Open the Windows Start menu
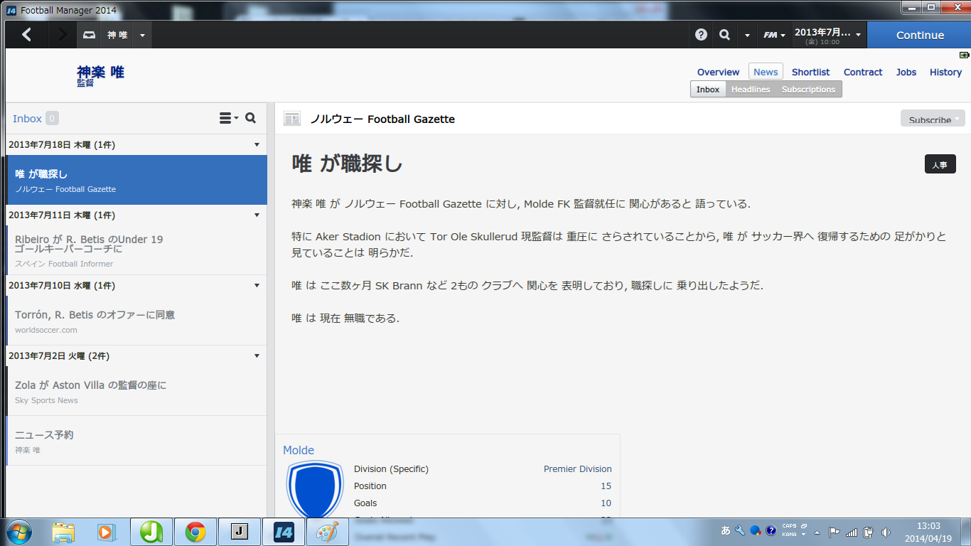Screen dimensions: 971x546 [19, 531]
